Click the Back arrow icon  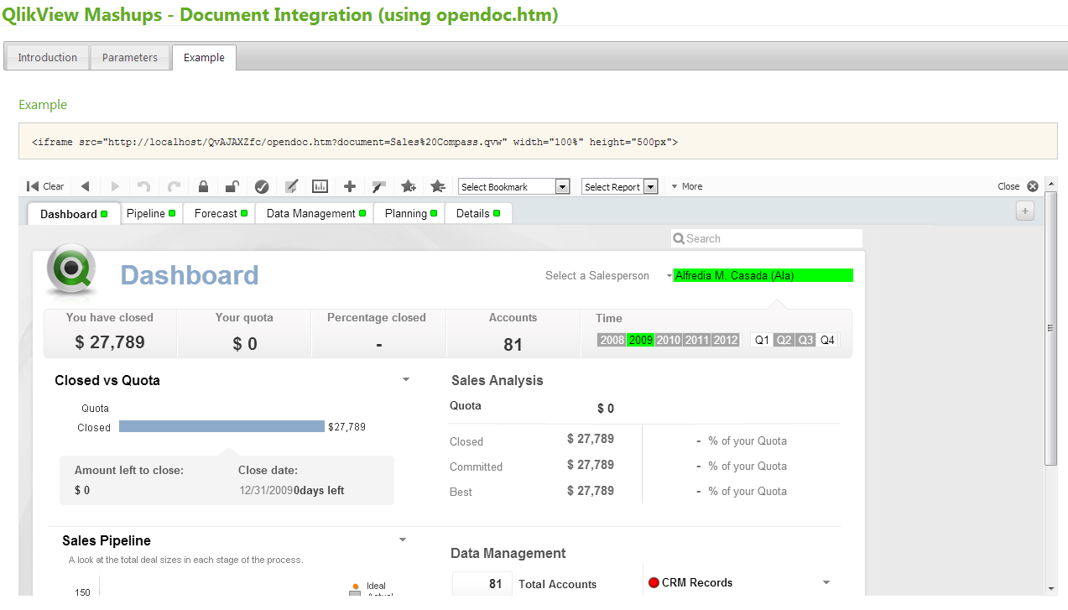pyautogui.click(x=85, y=186)
